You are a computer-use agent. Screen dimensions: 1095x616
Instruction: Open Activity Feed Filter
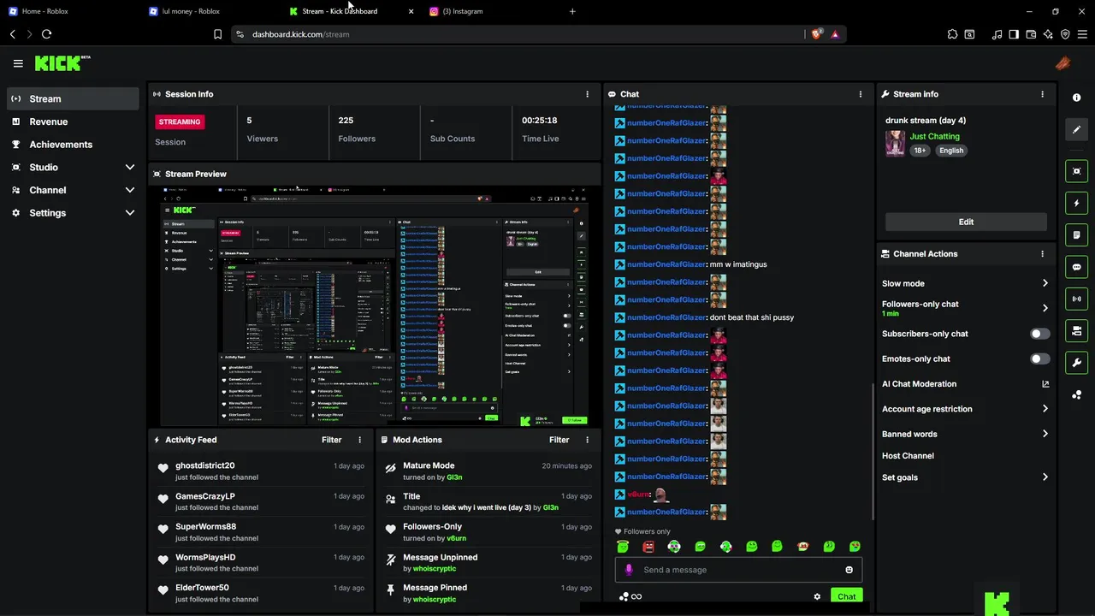(x=331, y=440)
